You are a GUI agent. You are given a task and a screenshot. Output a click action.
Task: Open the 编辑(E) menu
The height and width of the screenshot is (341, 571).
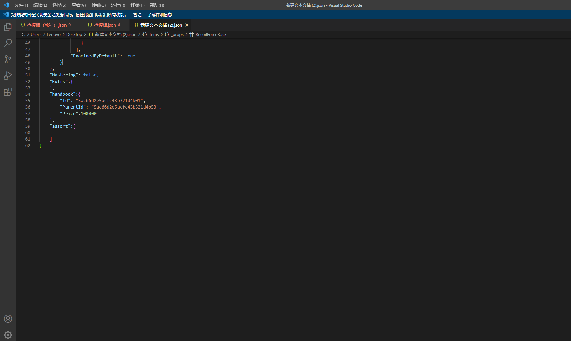tap(40, 5)
